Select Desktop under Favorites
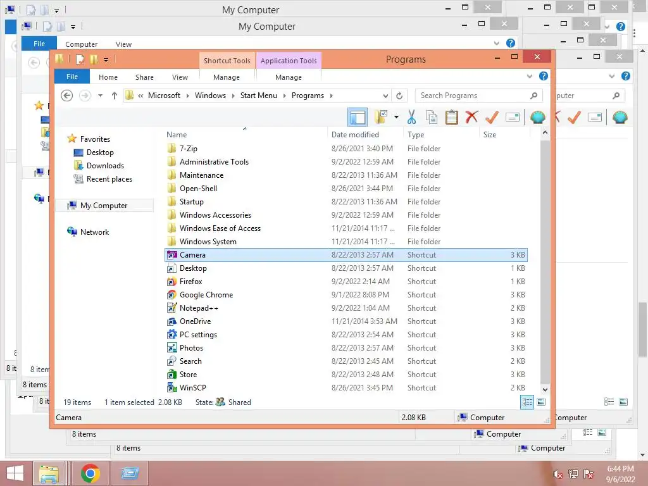 tap(100, 153)
